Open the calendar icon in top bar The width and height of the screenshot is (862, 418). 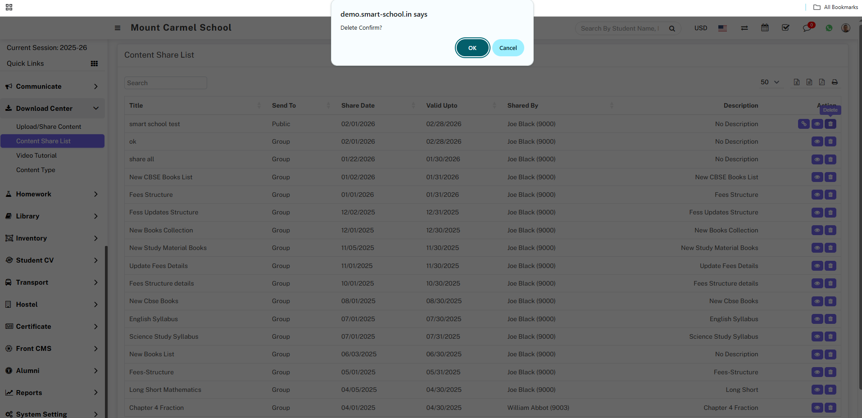[x=765, y=28]
